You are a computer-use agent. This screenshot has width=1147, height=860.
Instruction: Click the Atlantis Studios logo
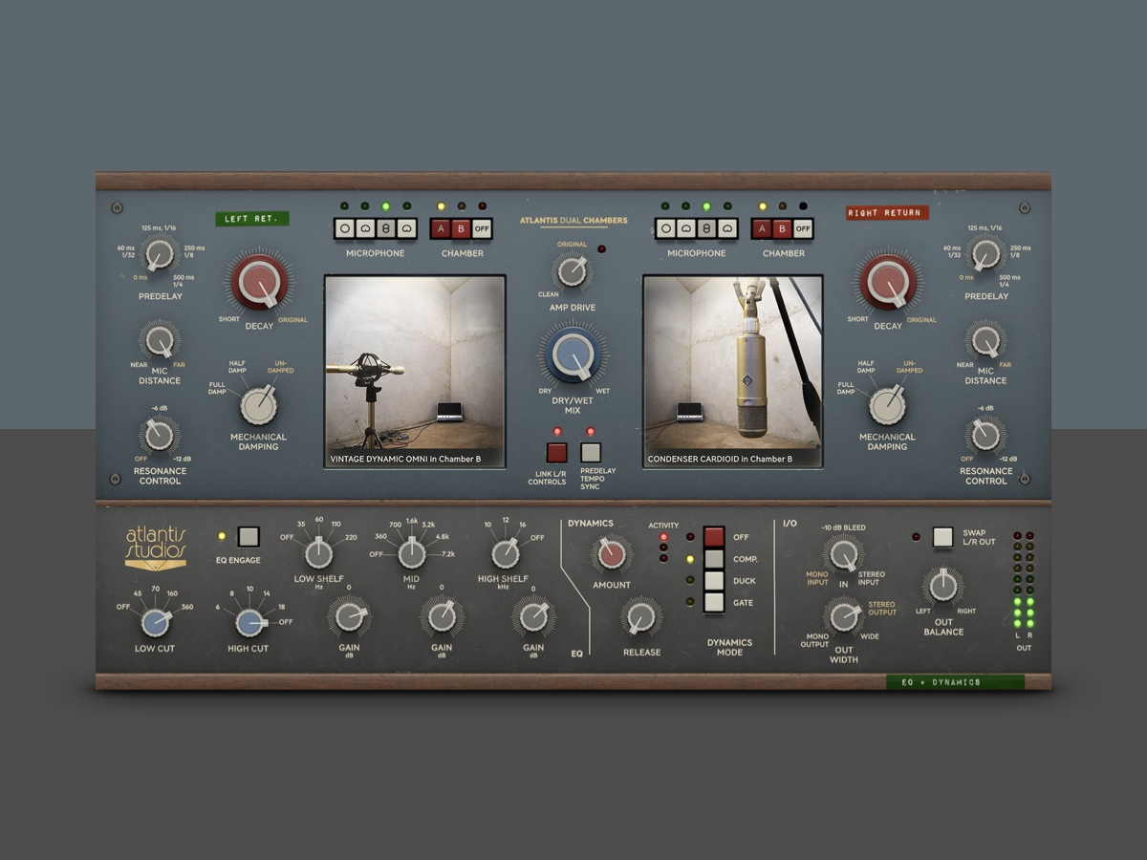(x=157, y=548)
